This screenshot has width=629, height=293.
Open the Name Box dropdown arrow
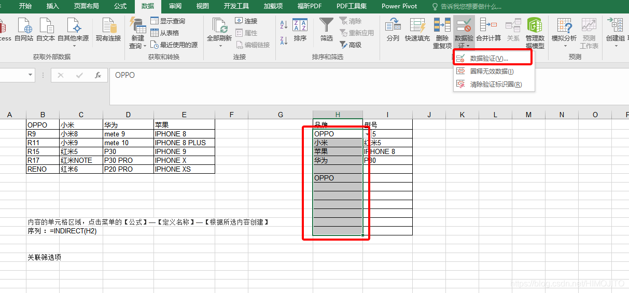coord(30,75)
